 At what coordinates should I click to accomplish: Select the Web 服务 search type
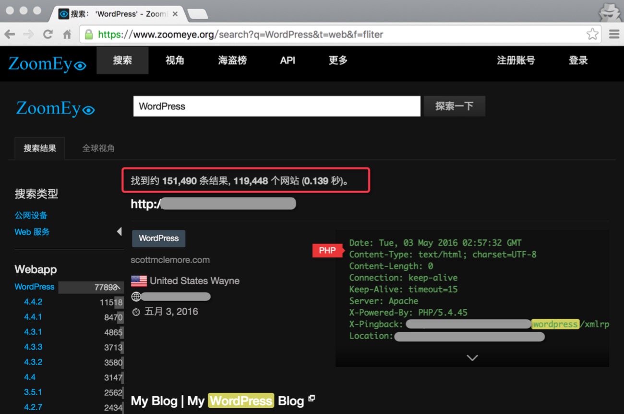click(x=32, y=232)
